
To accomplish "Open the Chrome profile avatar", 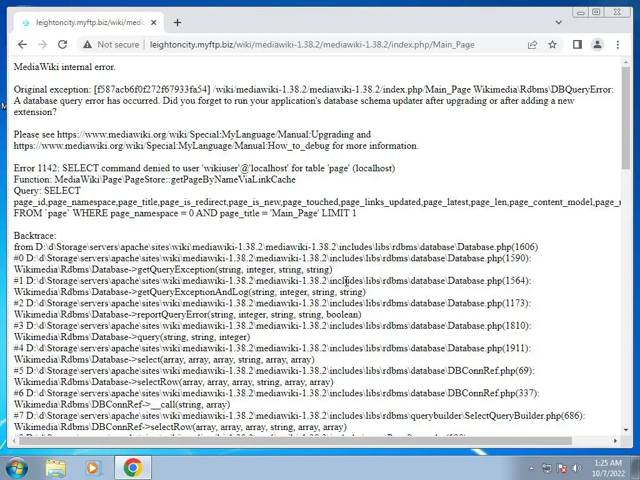I will click(597, 44).
